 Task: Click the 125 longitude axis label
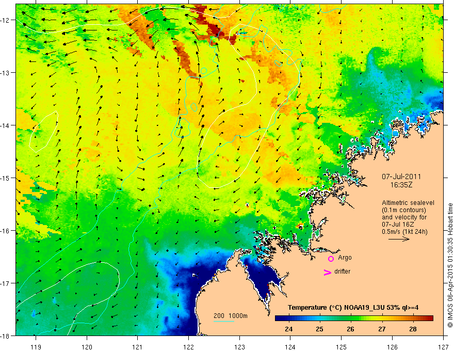point(342,347)
